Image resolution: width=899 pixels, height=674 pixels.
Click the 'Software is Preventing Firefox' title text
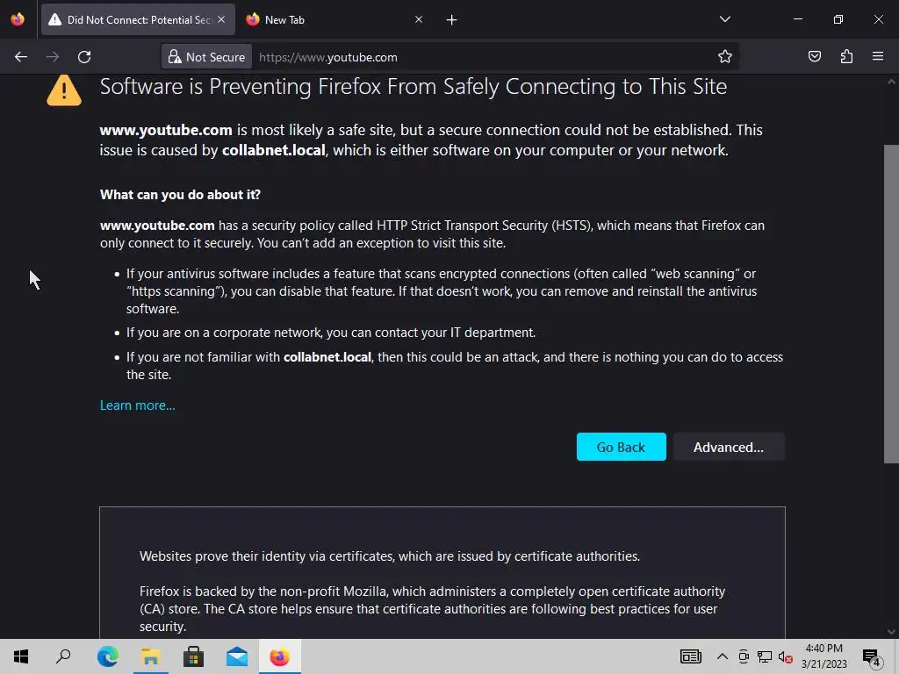tap(413, 87)
